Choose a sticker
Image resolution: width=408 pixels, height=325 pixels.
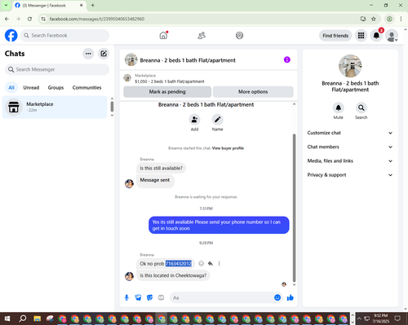click(149, 297)
